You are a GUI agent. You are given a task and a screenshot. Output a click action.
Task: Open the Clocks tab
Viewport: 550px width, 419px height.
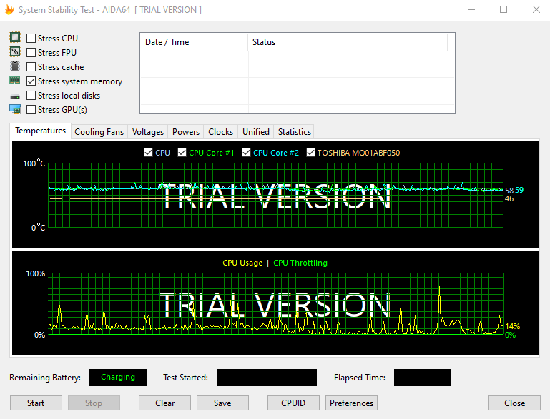(220, 132)
